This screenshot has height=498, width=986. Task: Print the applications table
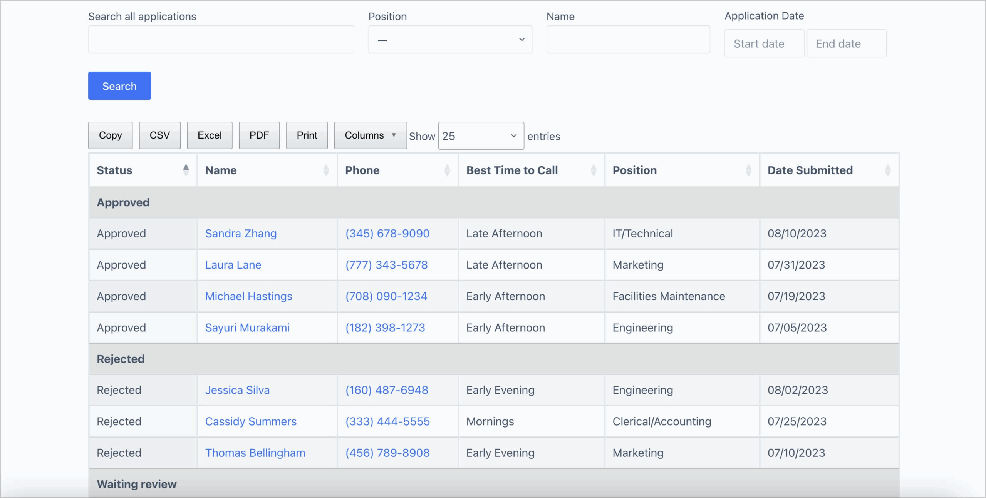[x=307, y=135]
